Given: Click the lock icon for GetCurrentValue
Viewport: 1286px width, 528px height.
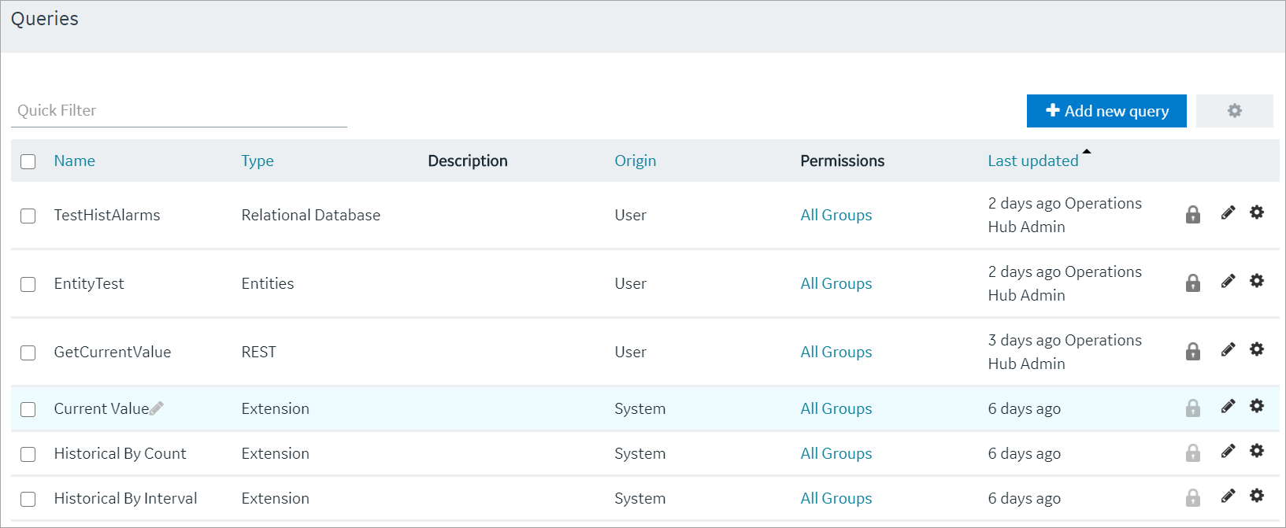Looking at the screenshot, I should point(1193,351).
